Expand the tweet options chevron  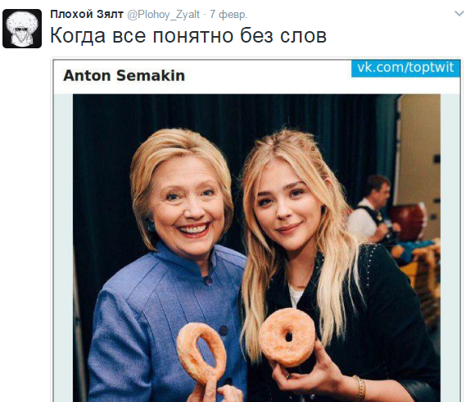(459, 13)
